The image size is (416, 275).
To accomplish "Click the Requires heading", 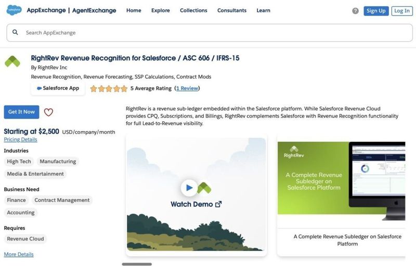I will tap(15, 228).
